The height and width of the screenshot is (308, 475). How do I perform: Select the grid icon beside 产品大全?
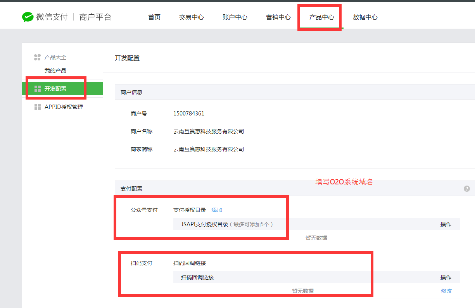point(37,57)
